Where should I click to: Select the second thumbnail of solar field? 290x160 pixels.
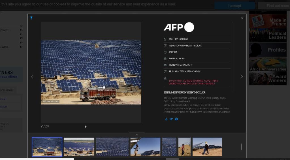[79, 147]
